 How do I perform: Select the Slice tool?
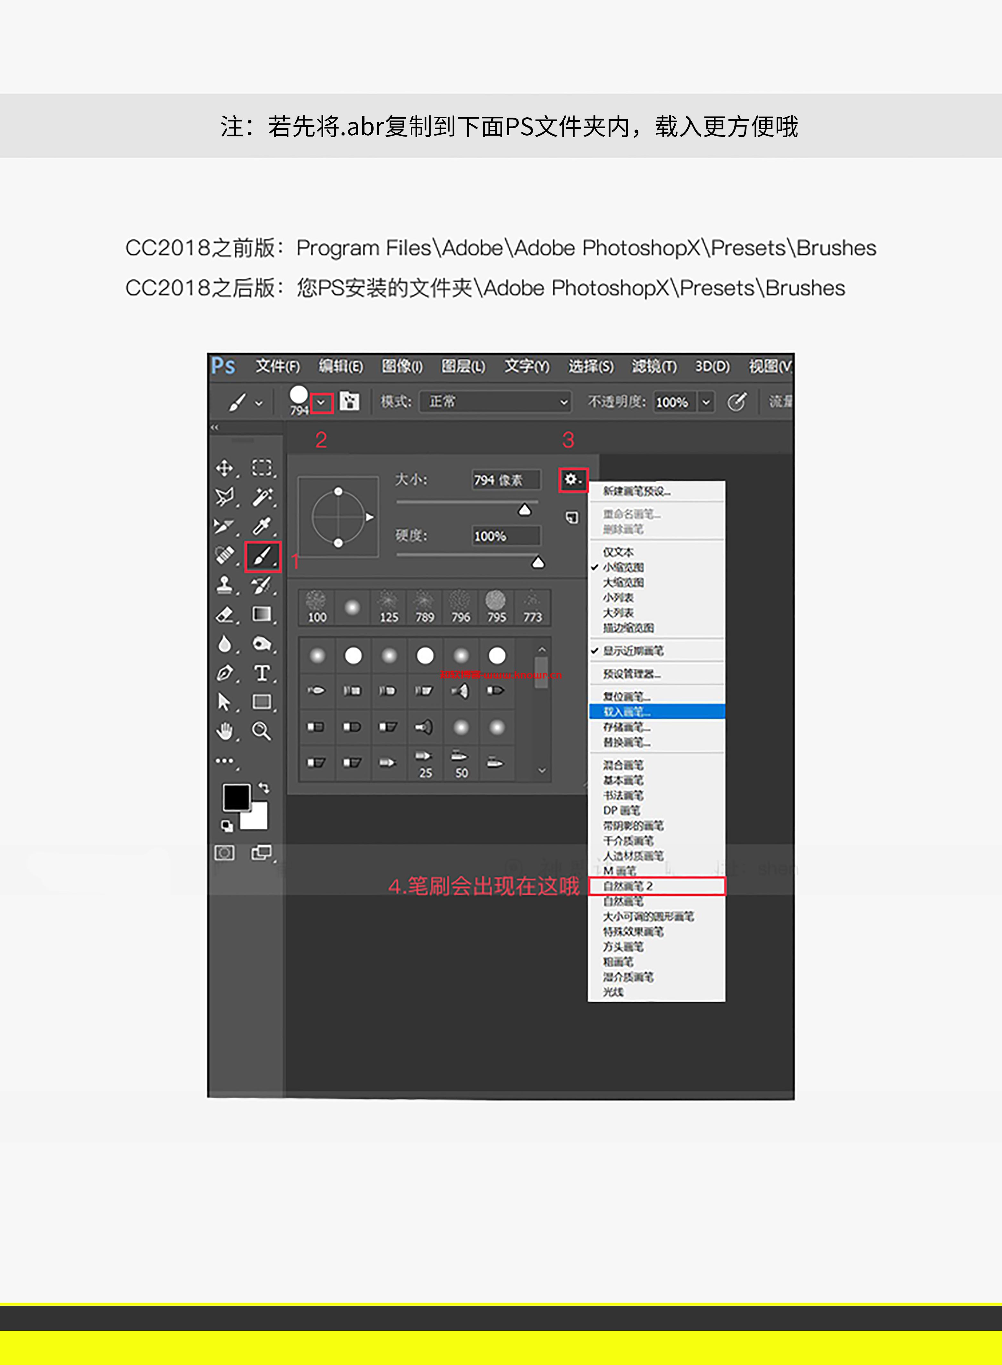(224, 526)
